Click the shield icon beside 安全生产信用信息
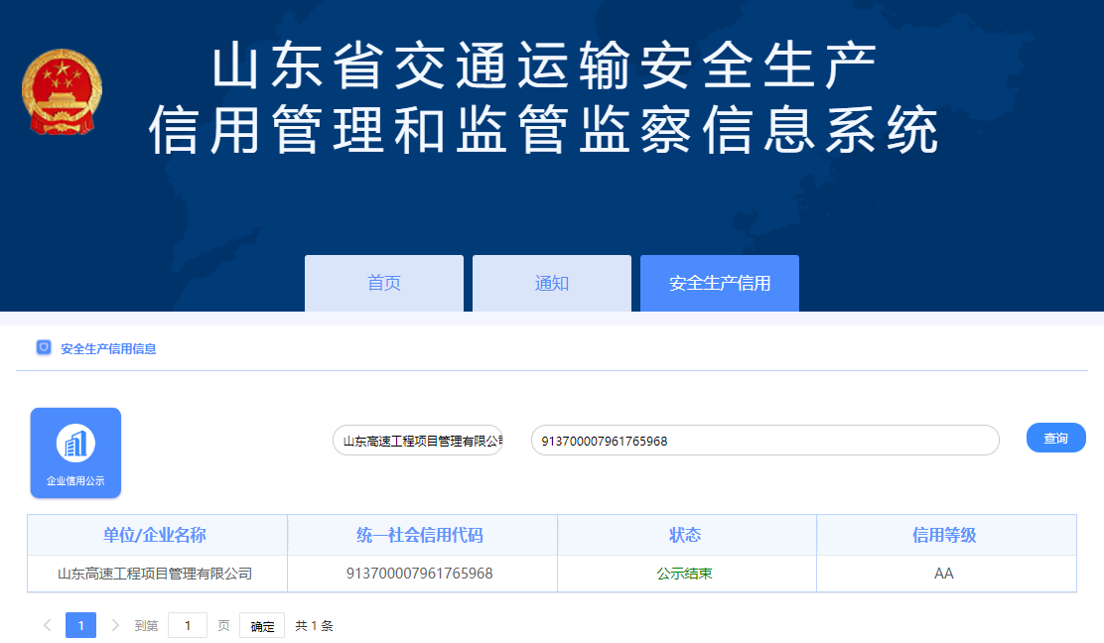 [x=44, y=348]
